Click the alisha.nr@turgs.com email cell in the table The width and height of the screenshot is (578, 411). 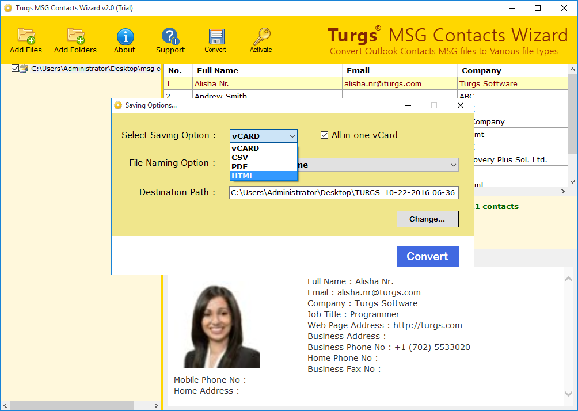tap(400, 83)
